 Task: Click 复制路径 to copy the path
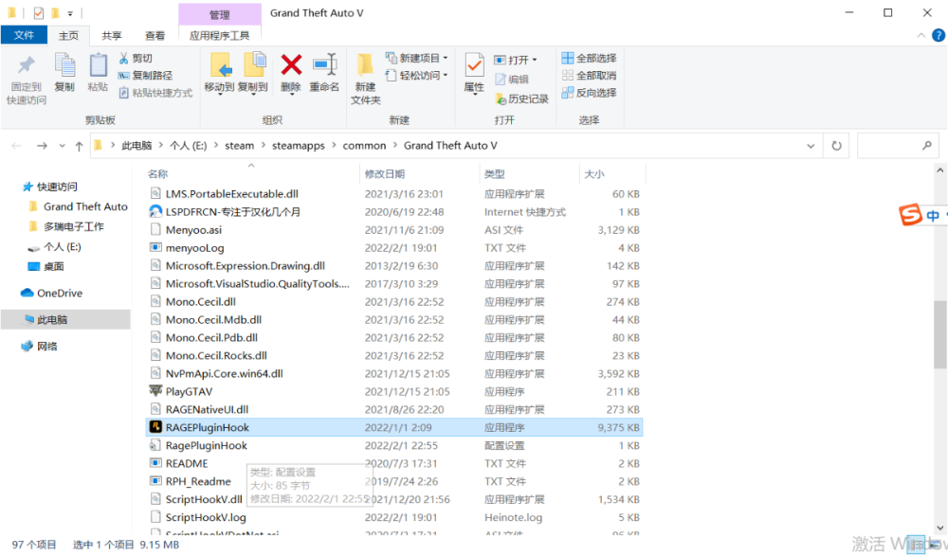pyautogui.click(x=155, y=75)
